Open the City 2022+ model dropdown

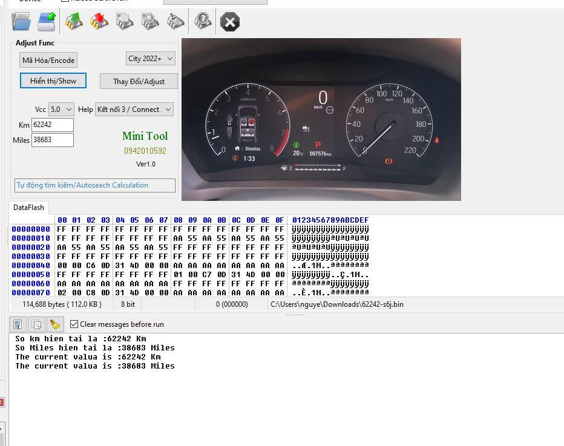(151, 59)
